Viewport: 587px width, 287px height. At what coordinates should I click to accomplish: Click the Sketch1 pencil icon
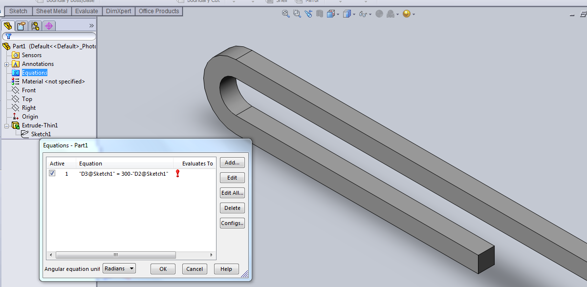click(x=25, y=134)
